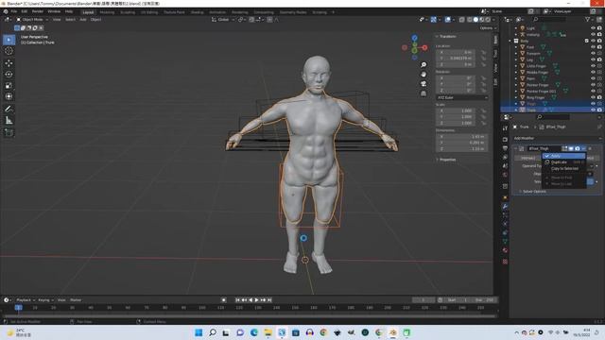Select the Rotate tool
Screen dimensions: 605x340
click(9, 74)
